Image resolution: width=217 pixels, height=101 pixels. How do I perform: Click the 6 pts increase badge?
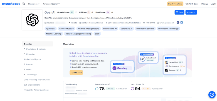110,89
